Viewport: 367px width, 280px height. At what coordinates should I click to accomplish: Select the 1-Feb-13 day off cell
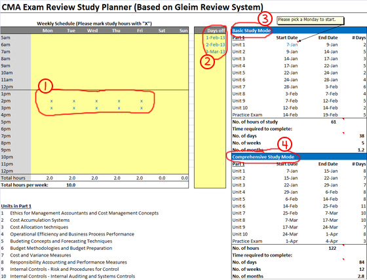pos(216,38)
